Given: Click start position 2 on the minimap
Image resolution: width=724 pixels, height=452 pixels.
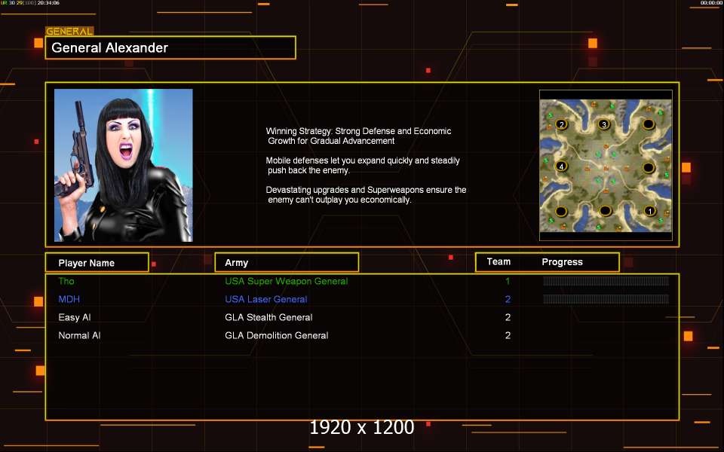Looking at the screenshot, I should click(561, 124).
